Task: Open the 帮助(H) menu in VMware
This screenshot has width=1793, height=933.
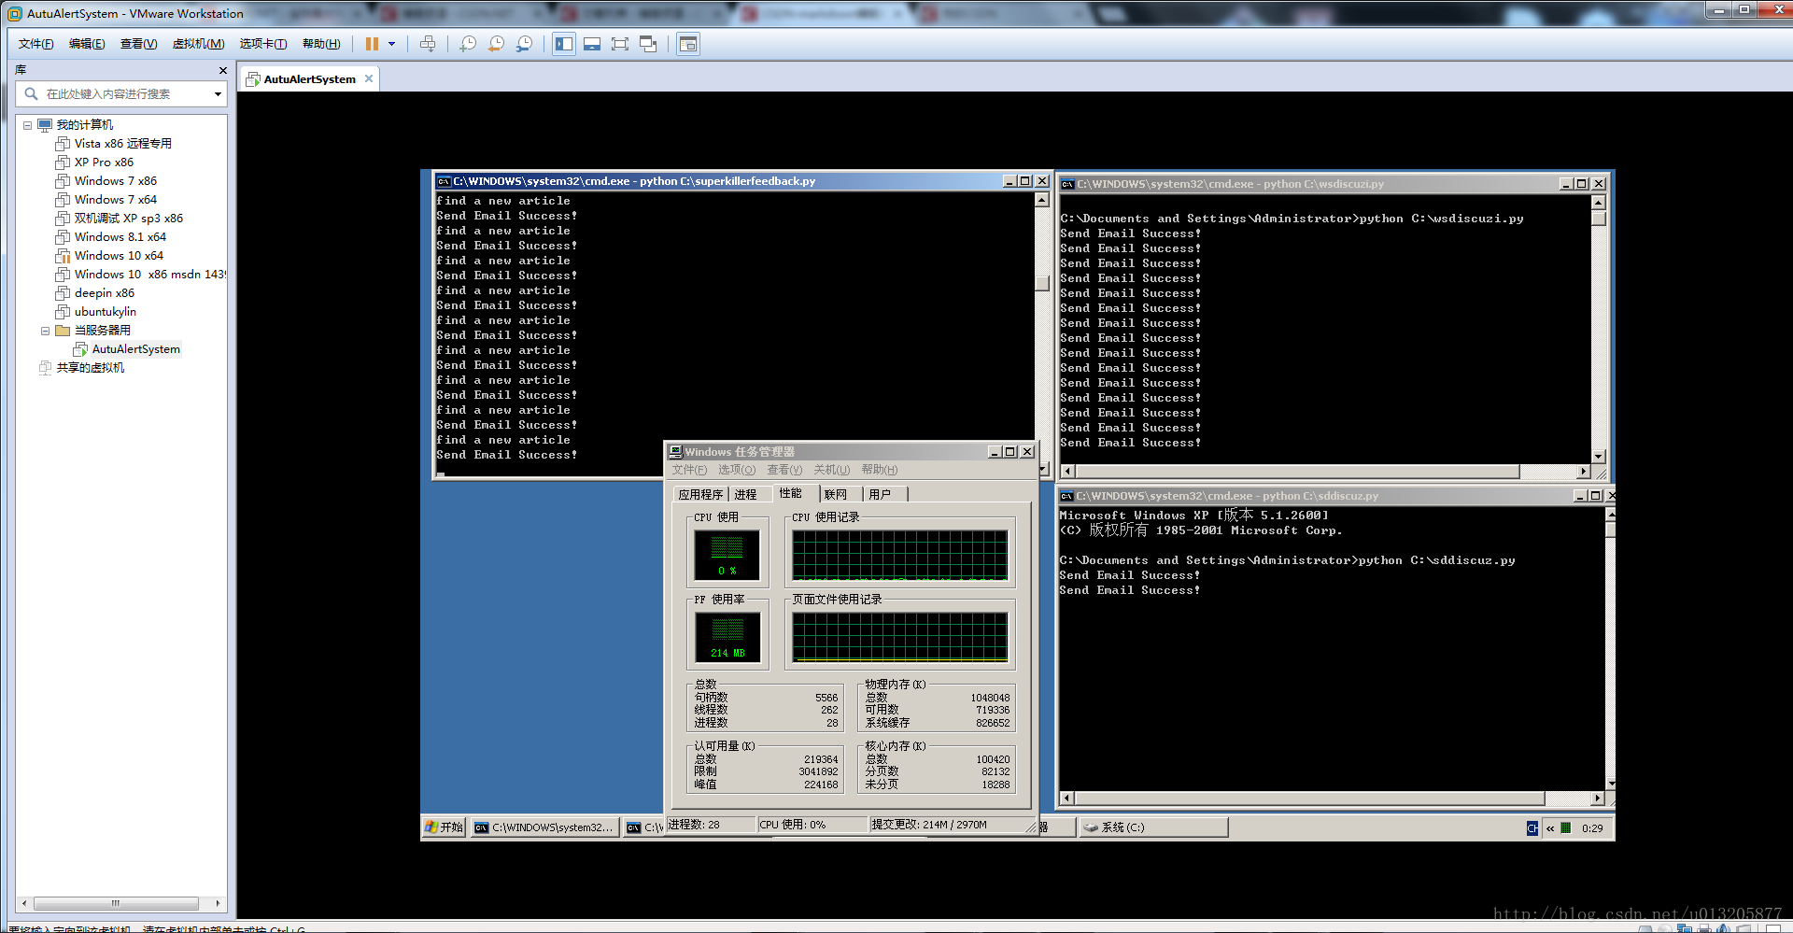Action: pos(321,44)
